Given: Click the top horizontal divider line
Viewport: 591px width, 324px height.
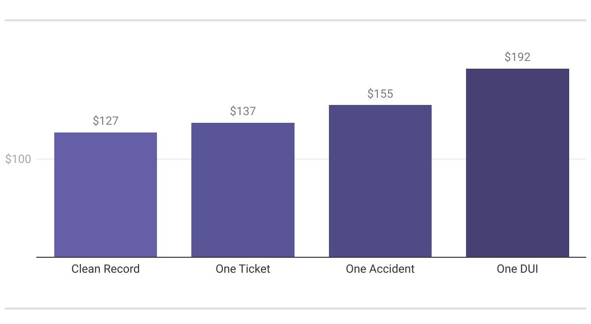Looking at the screenshot, I should (x=295, y=20).
